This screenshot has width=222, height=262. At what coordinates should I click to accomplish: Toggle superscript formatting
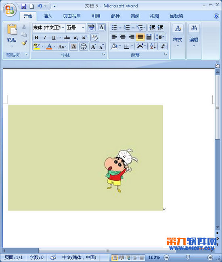pyautogui.click(x=84, y=37)
